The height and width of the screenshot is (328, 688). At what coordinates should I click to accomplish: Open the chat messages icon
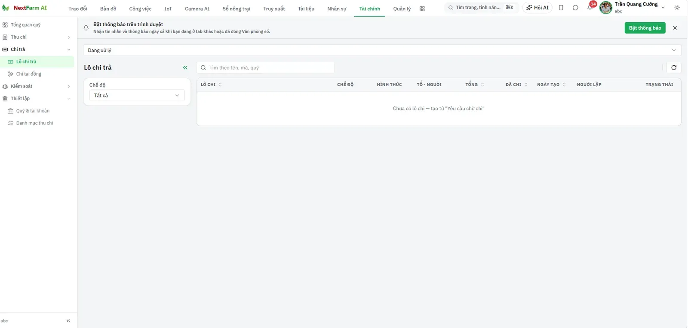(x=575, y=8)
